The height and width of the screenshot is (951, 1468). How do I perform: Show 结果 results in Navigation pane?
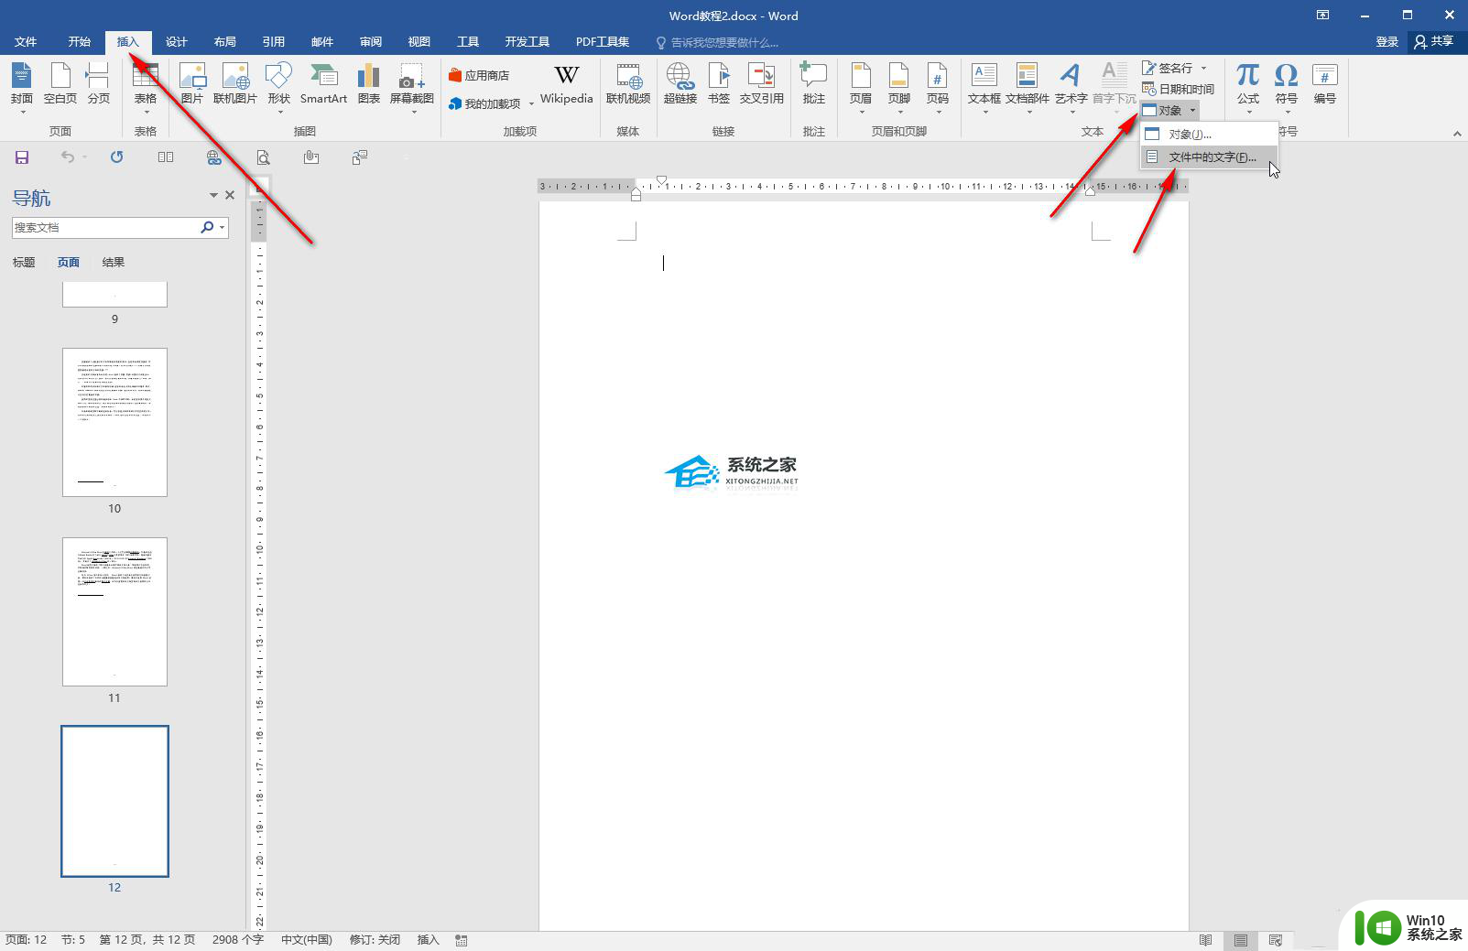point(114,263)
